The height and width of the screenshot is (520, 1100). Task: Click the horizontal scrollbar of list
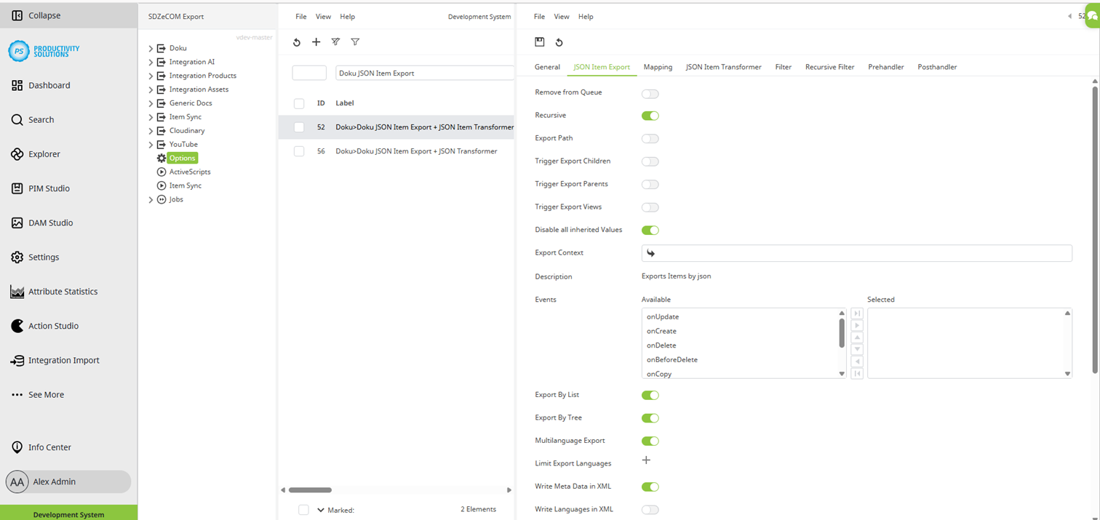tap(310, 490)
